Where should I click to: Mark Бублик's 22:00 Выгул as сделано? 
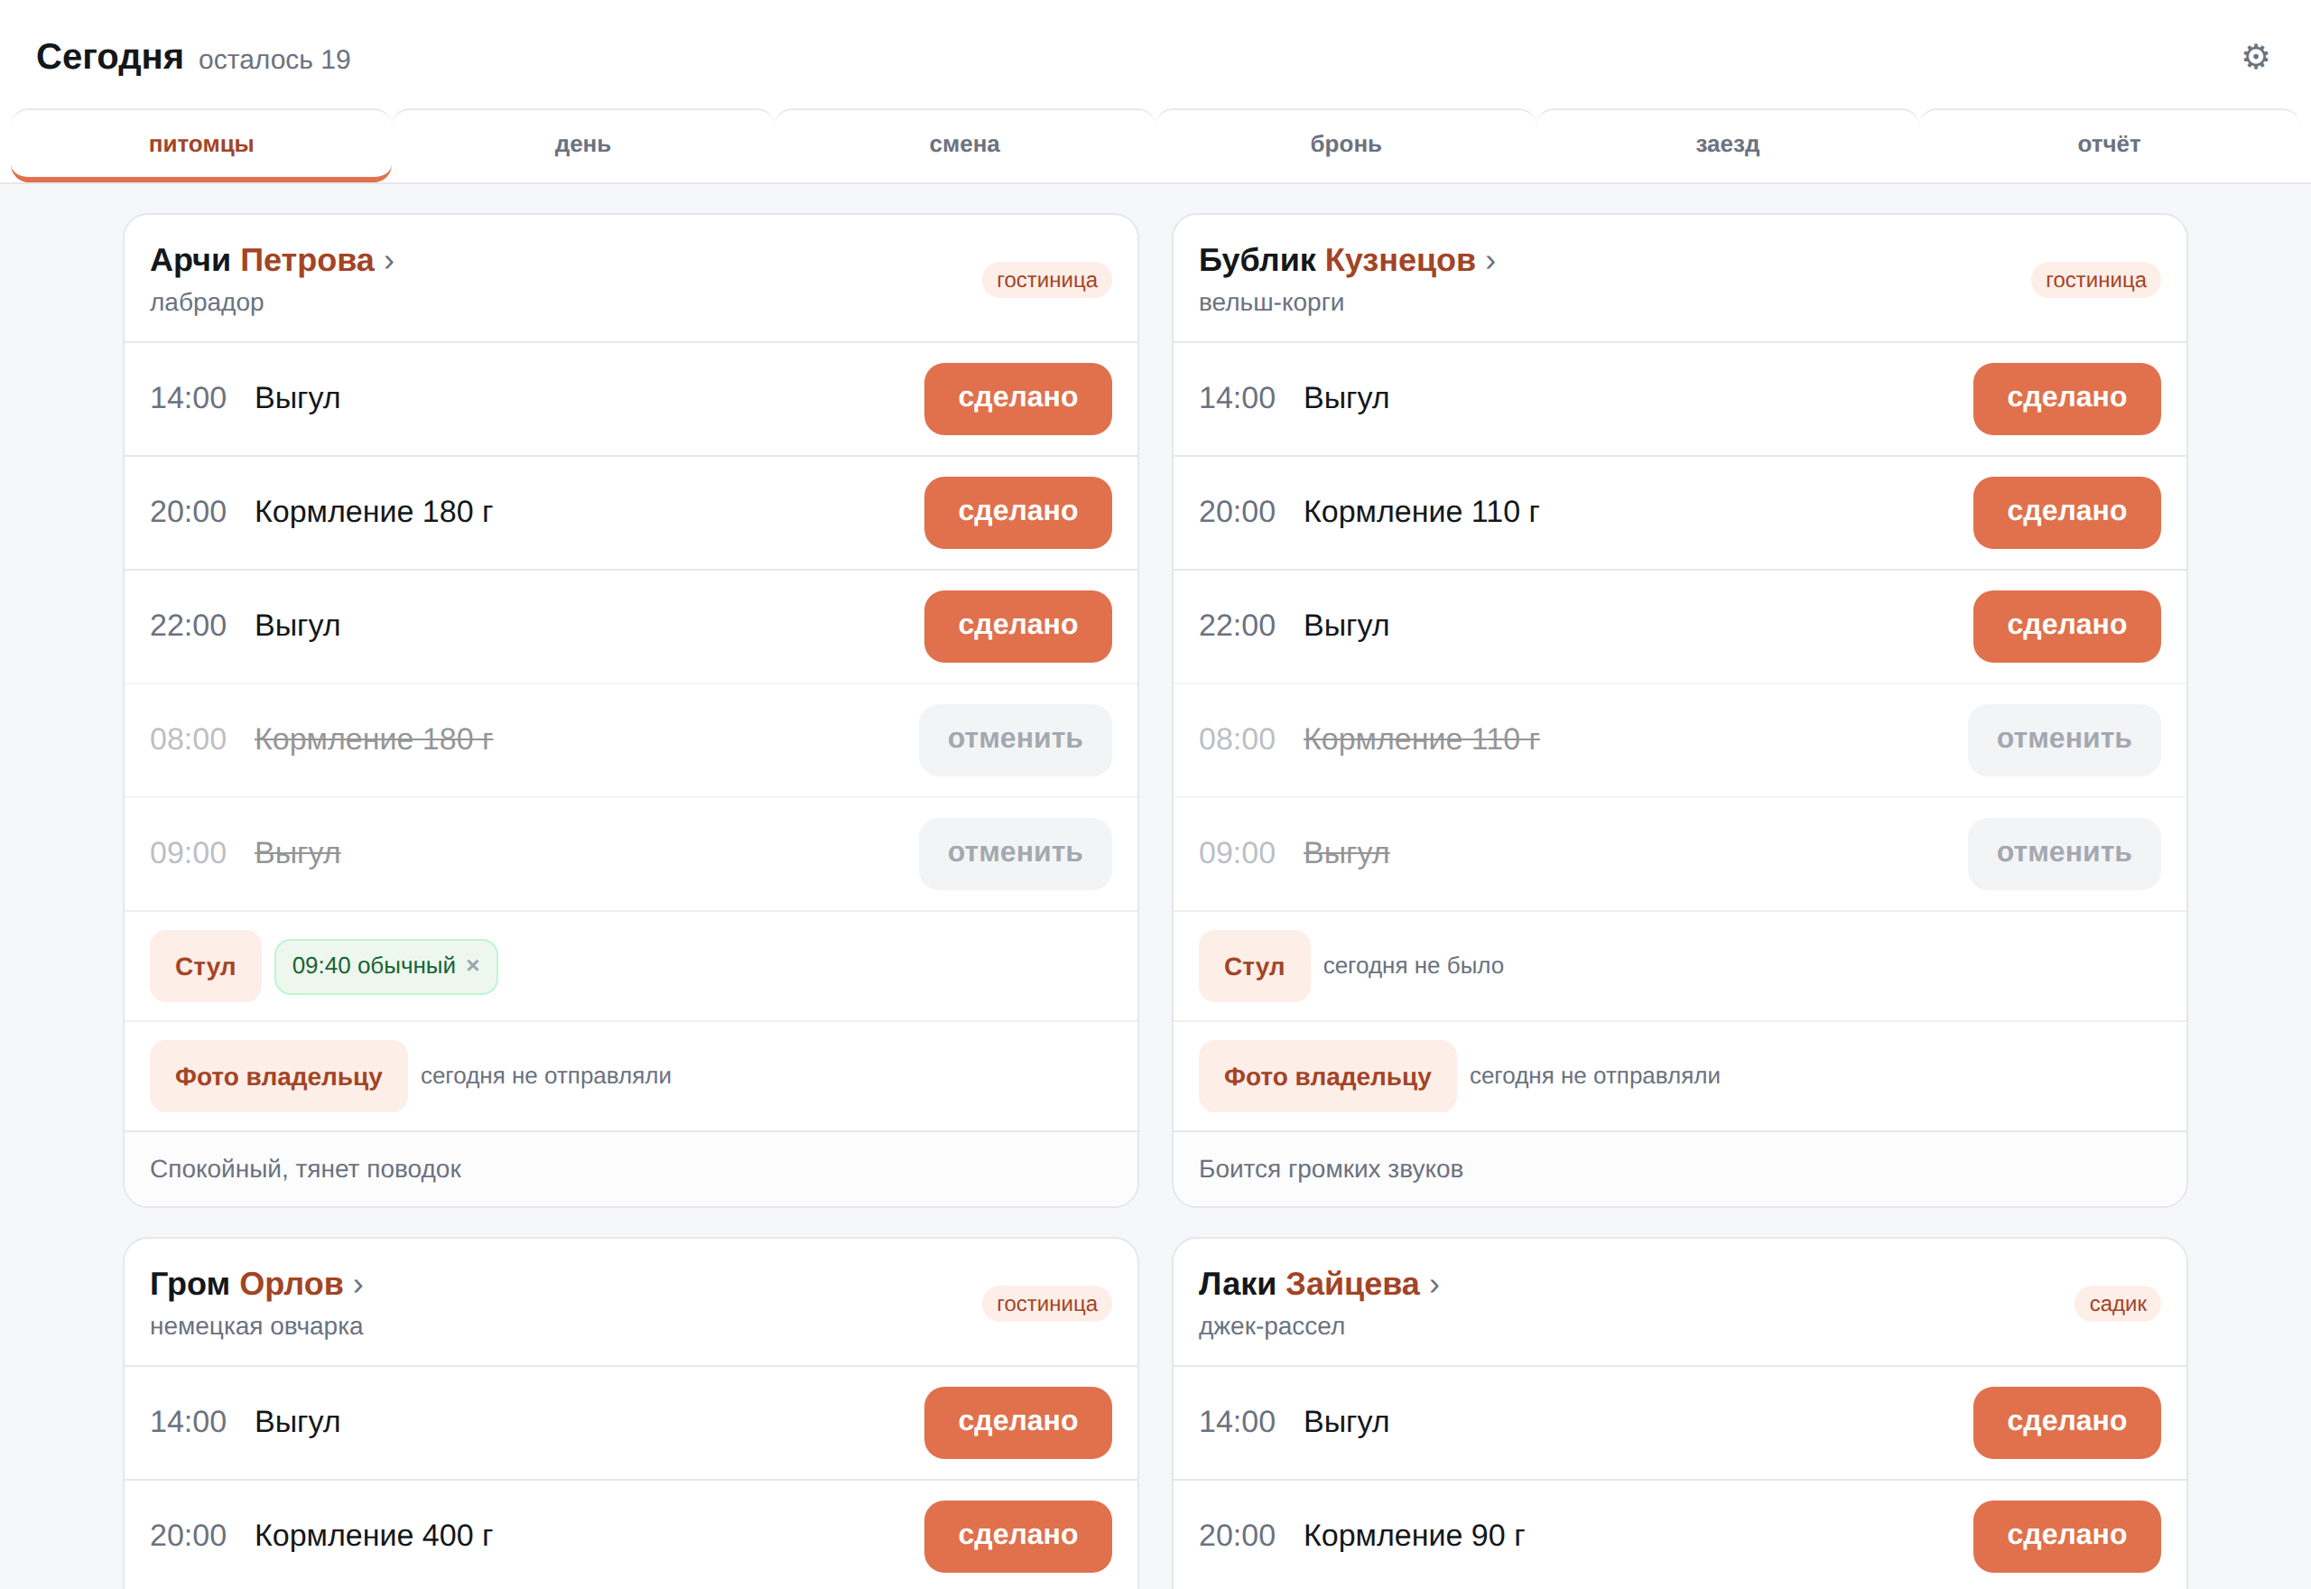(2066, 626)
